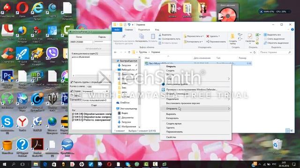Image resolution: width=300 pixels, height=168 pixels.
Task: Click the key count field showing 1000
Action: [97, 87]
